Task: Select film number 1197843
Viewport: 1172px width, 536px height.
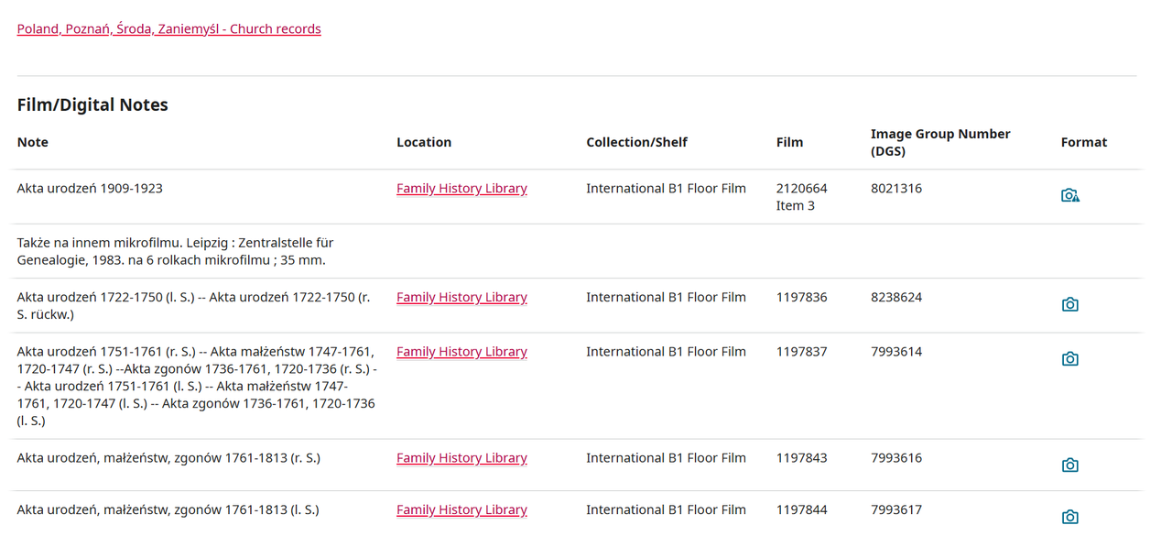Action: (x=801, y=457)
